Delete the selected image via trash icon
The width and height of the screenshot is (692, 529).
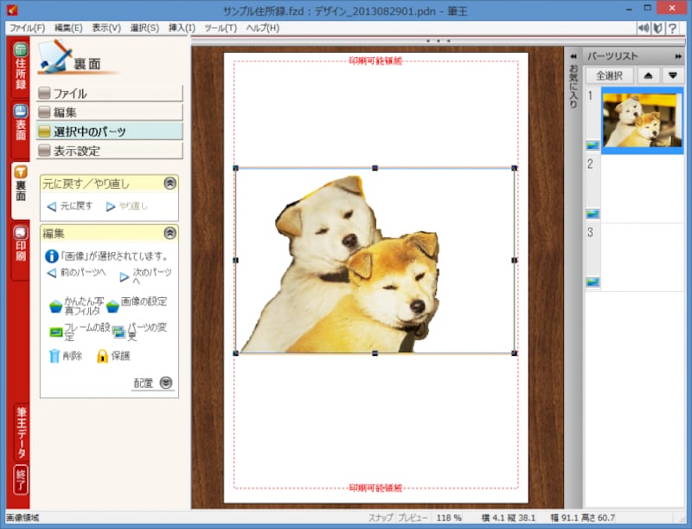coord(54,357)
